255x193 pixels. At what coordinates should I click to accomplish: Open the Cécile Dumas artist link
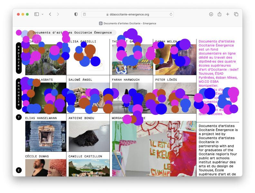point(37,156)
